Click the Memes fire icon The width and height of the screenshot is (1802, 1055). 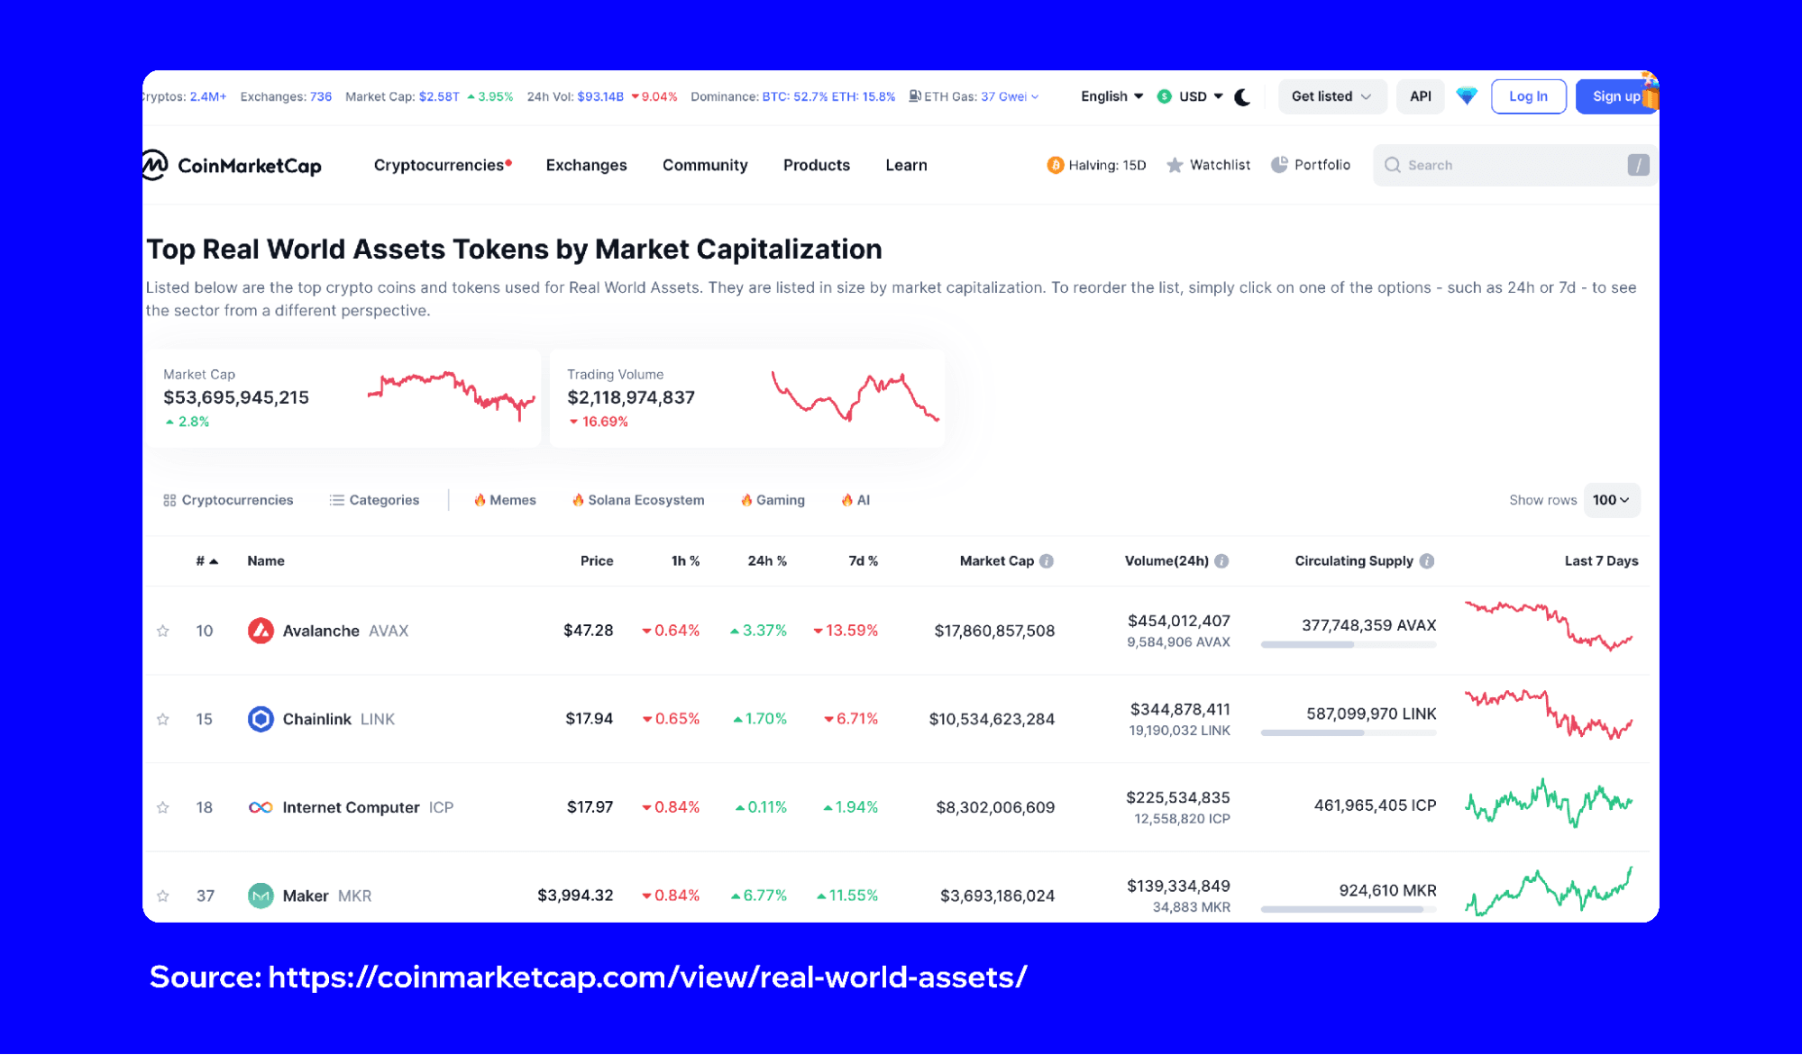pyautogui.click(x=480, y=500)
